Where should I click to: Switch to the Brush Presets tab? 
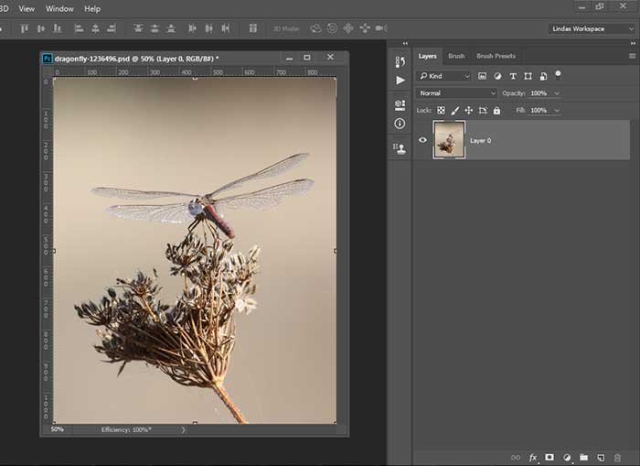(496, 56)
